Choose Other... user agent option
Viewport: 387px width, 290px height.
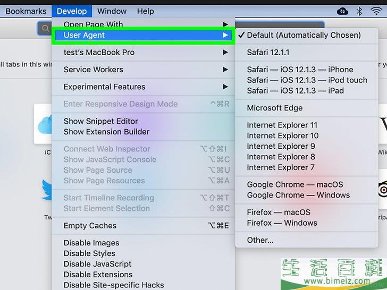coord(307,240)
